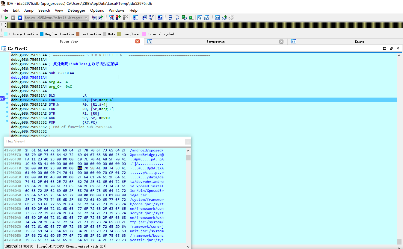Toggle breakpoint dot beside the BLX LR line

click(7, 94)
